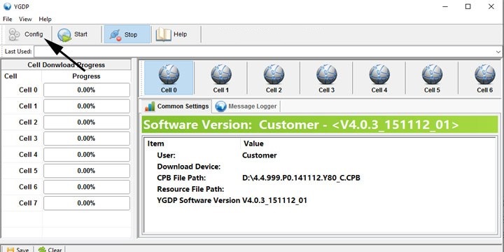
Task: Click the V4.0.3_151112_01 version value
Action: coord(274,201)
